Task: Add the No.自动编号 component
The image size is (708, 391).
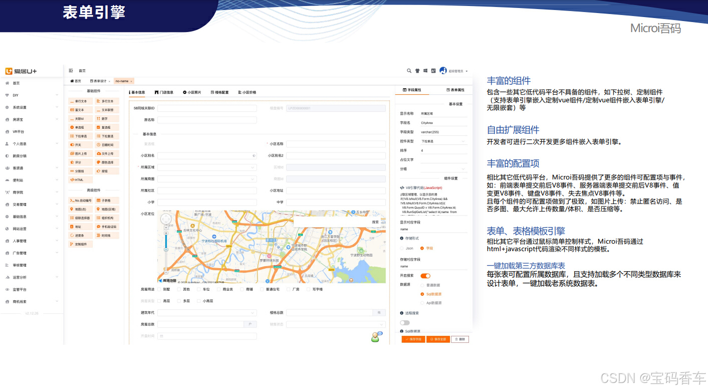Action: [81, 200]
